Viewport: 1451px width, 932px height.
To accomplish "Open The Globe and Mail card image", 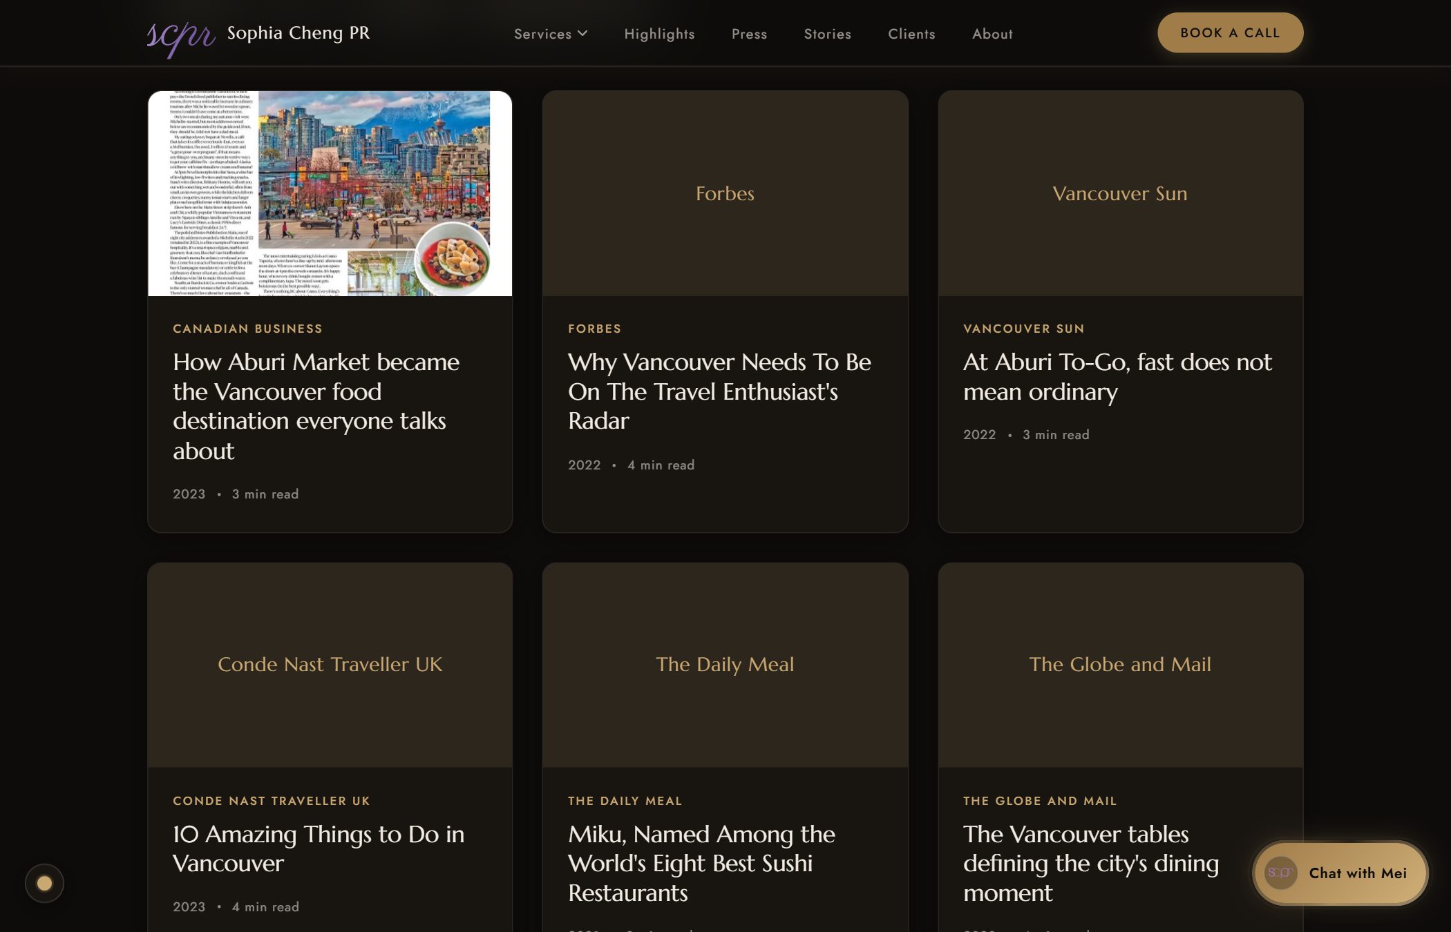I will (x=1120, y=665).
